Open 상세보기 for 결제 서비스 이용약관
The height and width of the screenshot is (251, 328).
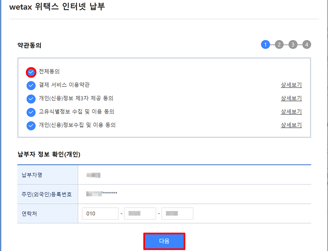291,85
